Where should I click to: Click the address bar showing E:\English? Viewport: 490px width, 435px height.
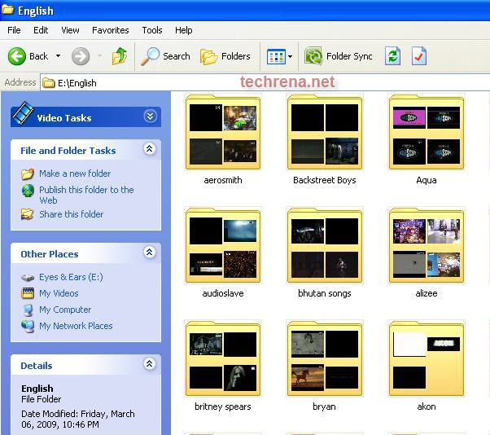pos(265,83)
